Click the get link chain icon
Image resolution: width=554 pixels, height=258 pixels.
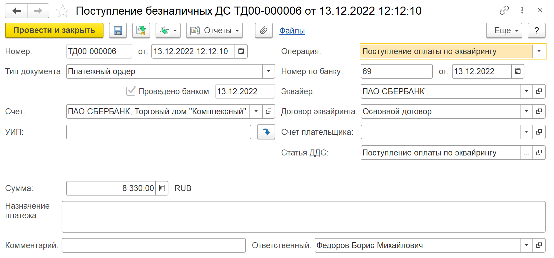504,10
